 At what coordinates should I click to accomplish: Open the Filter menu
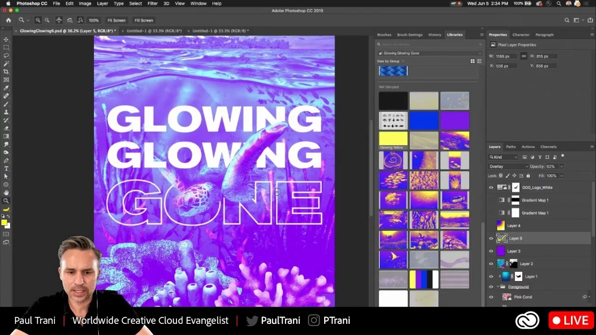(153, 3)
